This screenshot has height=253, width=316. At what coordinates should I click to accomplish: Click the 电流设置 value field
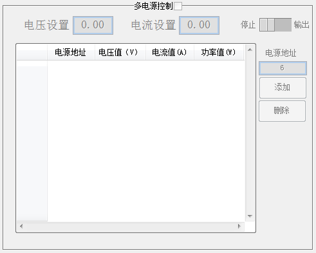(x=199, y=25)
